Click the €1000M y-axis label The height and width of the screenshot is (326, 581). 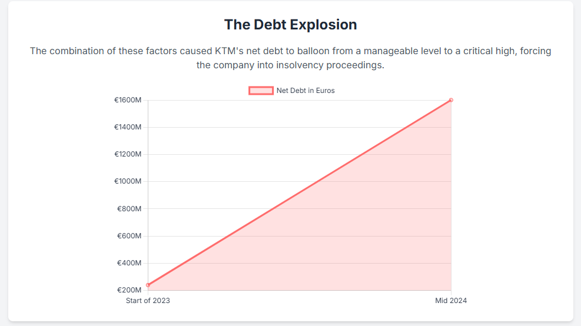[128, 181]
